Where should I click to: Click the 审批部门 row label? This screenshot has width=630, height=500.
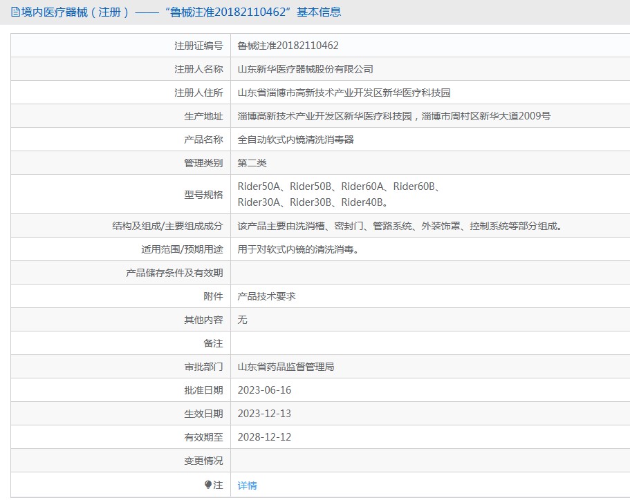[203, 367]
